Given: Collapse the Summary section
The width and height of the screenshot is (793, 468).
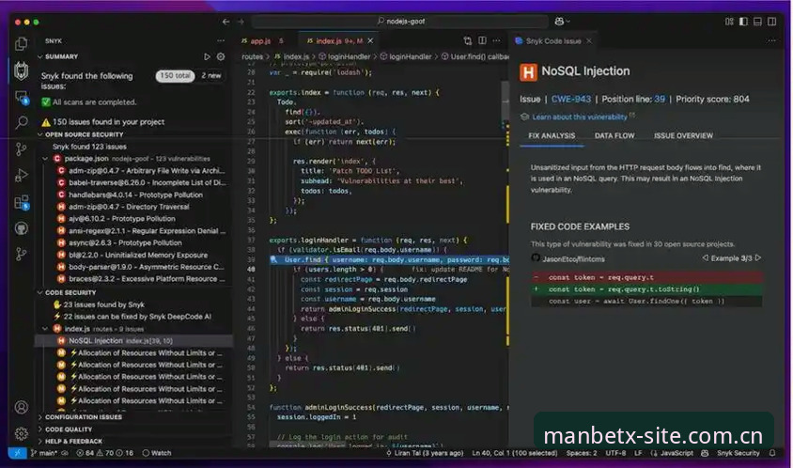Looking at the screenshot, I should pyautogui.click(x=40, y=56).
